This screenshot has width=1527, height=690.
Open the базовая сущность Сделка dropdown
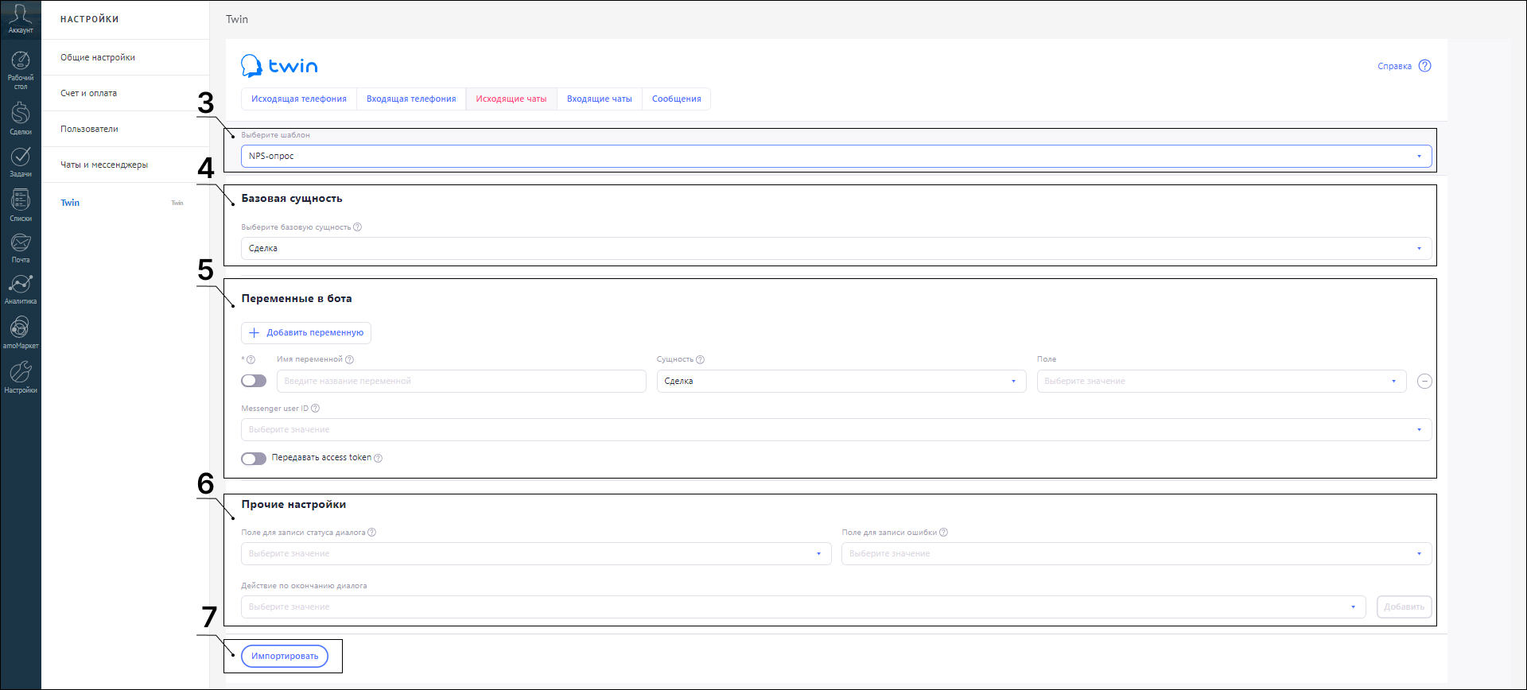(x=836, y=249)
